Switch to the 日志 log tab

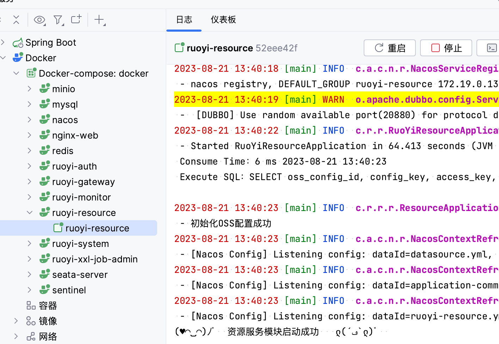[184, 20]
